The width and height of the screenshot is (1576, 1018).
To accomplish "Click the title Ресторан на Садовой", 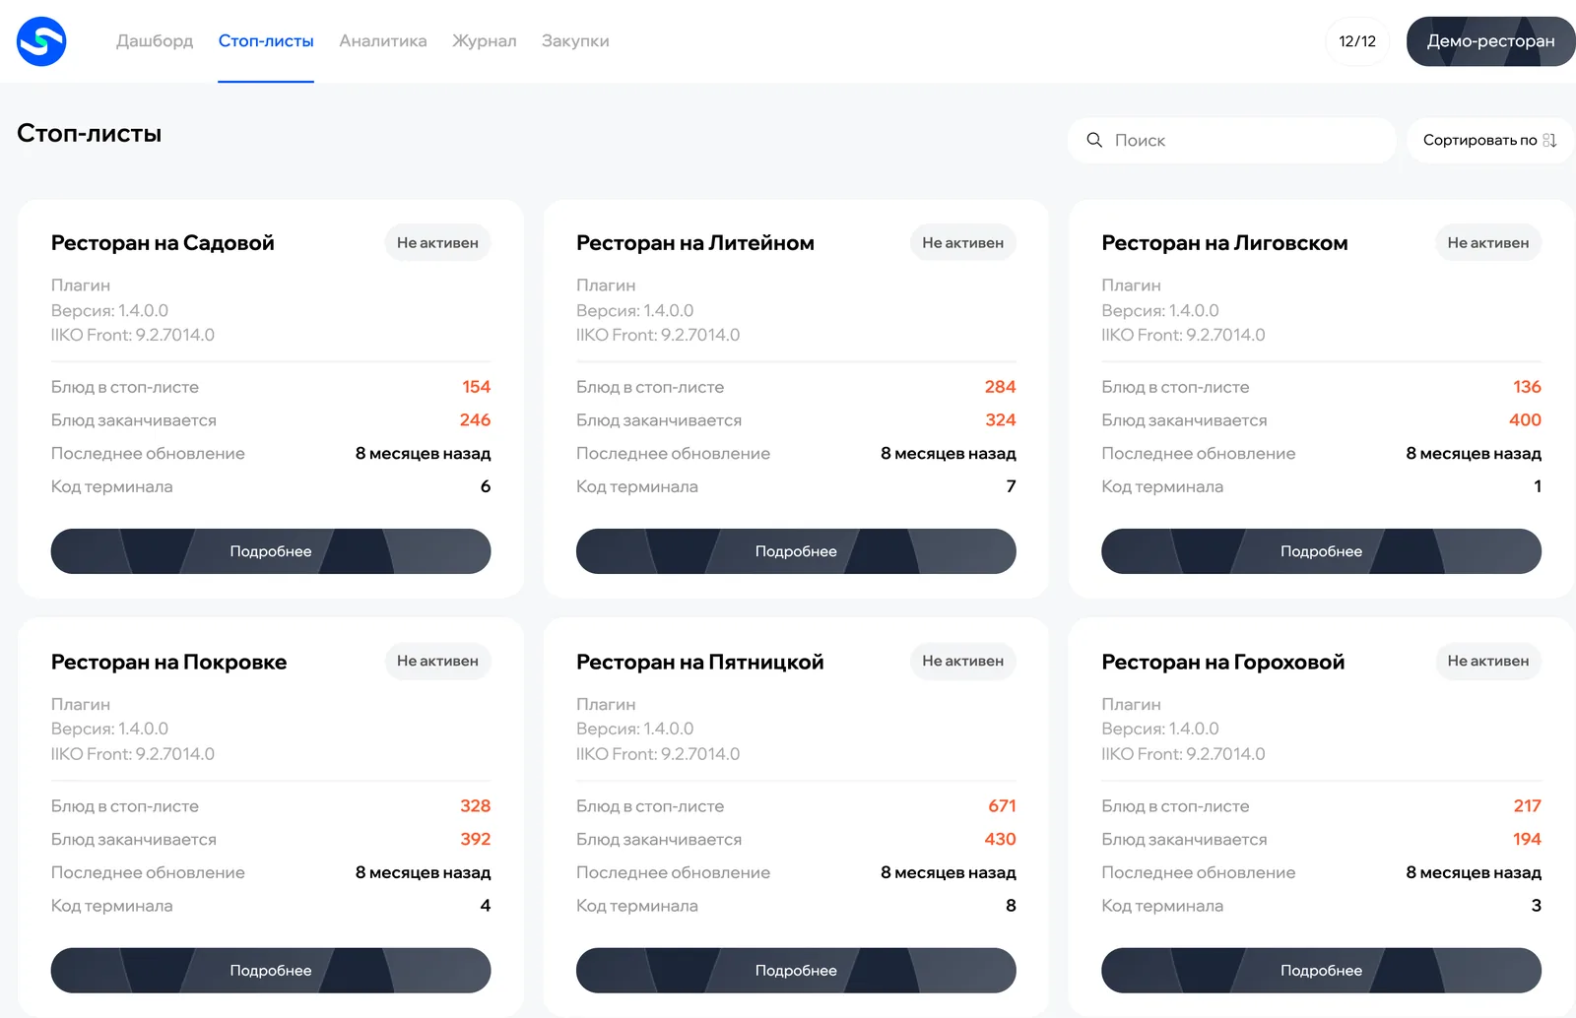I will pos(163,243).
